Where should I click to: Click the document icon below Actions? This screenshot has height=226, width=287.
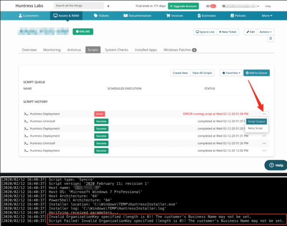pyautogui.click(x=270, y=38)
